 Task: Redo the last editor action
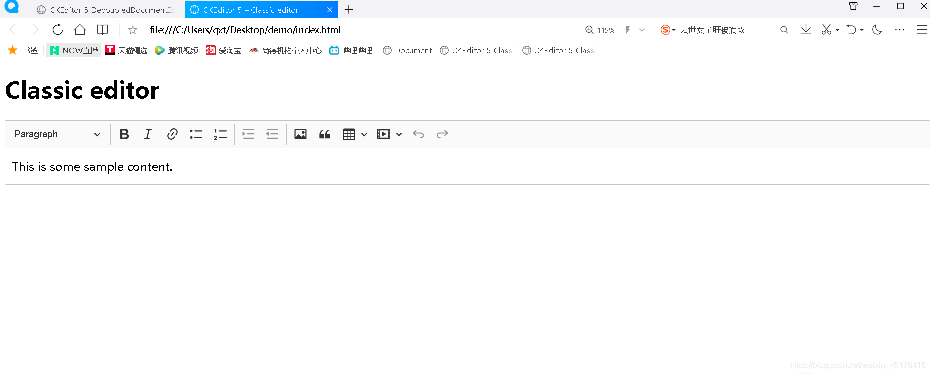coord(442,134)
